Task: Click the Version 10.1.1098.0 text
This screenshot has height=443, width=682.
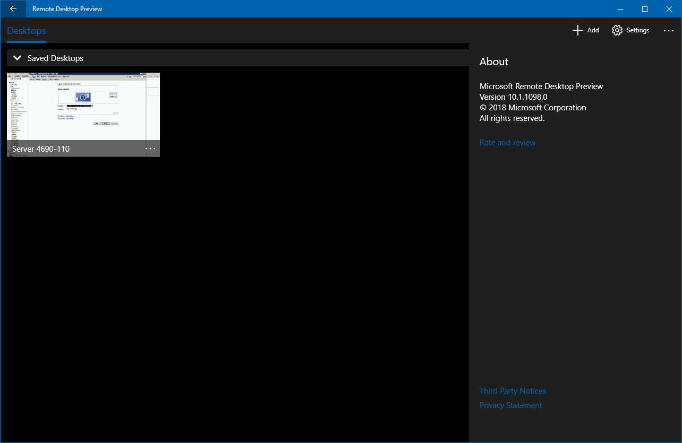Action: click(513, 97)
